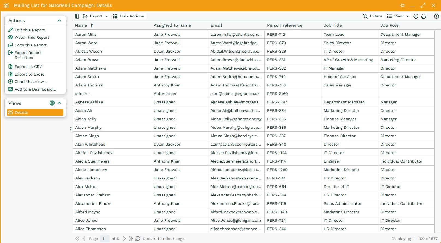Choose Export to Excel
Screen dimensions: 441x243
(29, 74)
